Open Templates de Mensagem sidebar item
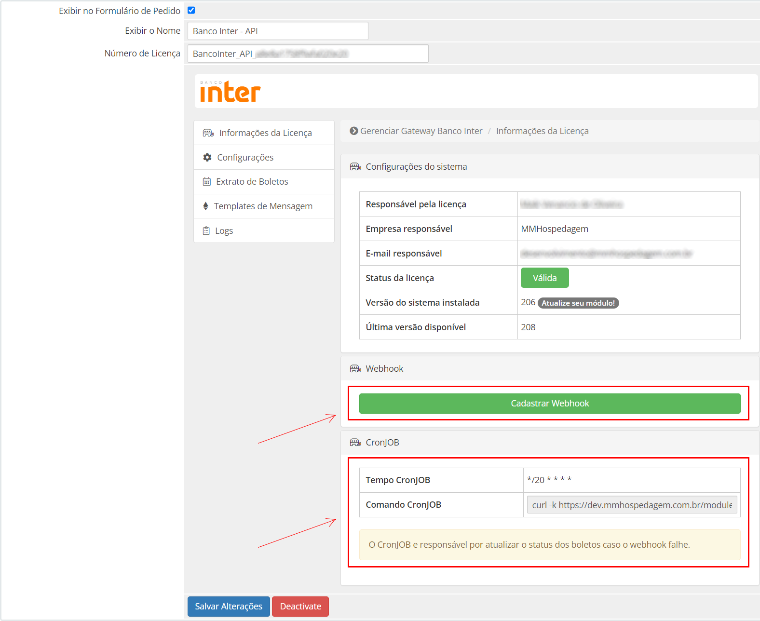760x621 pixels. (264, 206)
